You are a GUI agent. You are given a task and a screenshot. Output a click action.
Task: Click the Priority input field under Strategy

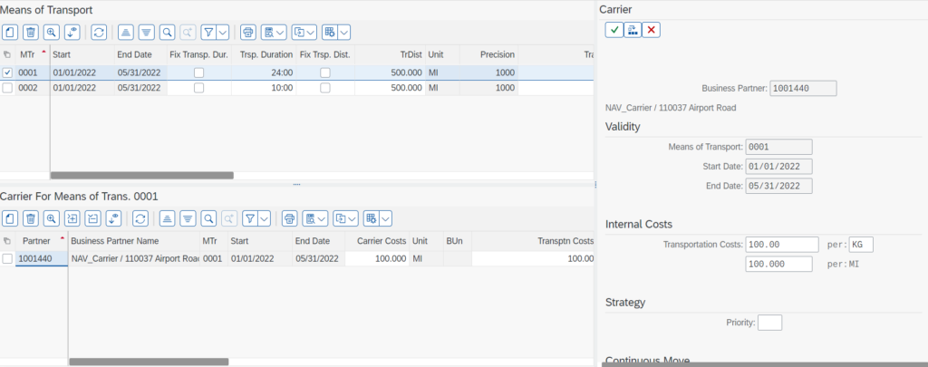[769, 323]
